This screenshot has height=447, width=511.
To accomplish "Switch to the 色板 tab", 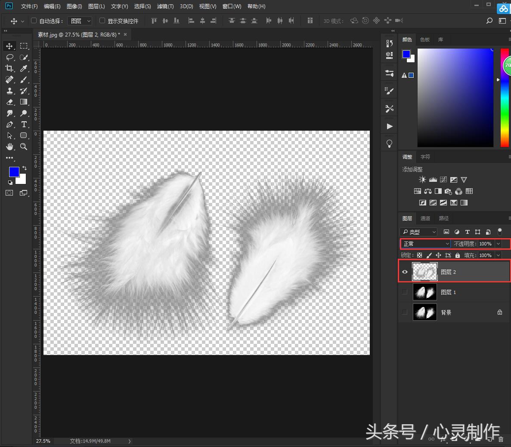I will 425,40.
